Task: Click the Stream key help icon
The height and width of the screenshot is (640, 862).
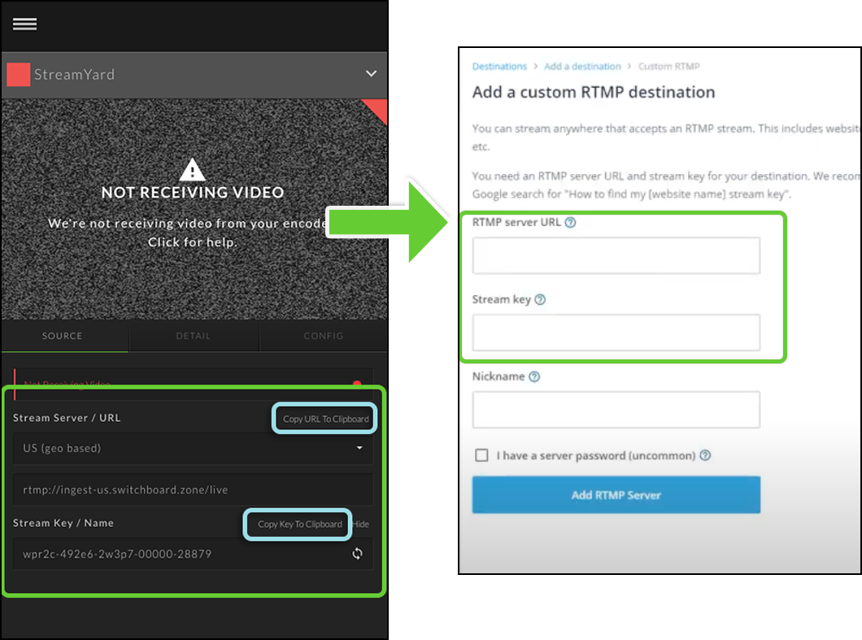Action: tap(541, 299)
